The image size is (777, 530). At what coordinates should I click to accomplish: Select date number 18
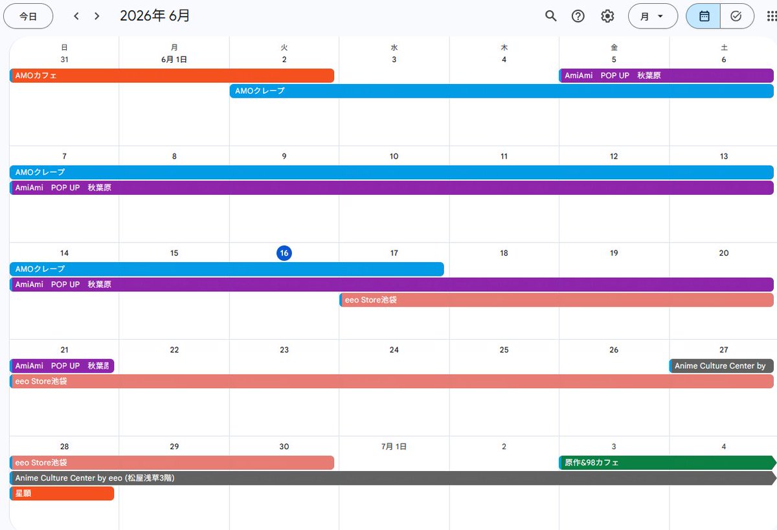pos(504,253)
